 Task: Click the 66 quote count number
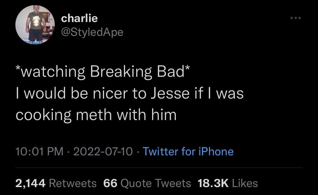110,183
